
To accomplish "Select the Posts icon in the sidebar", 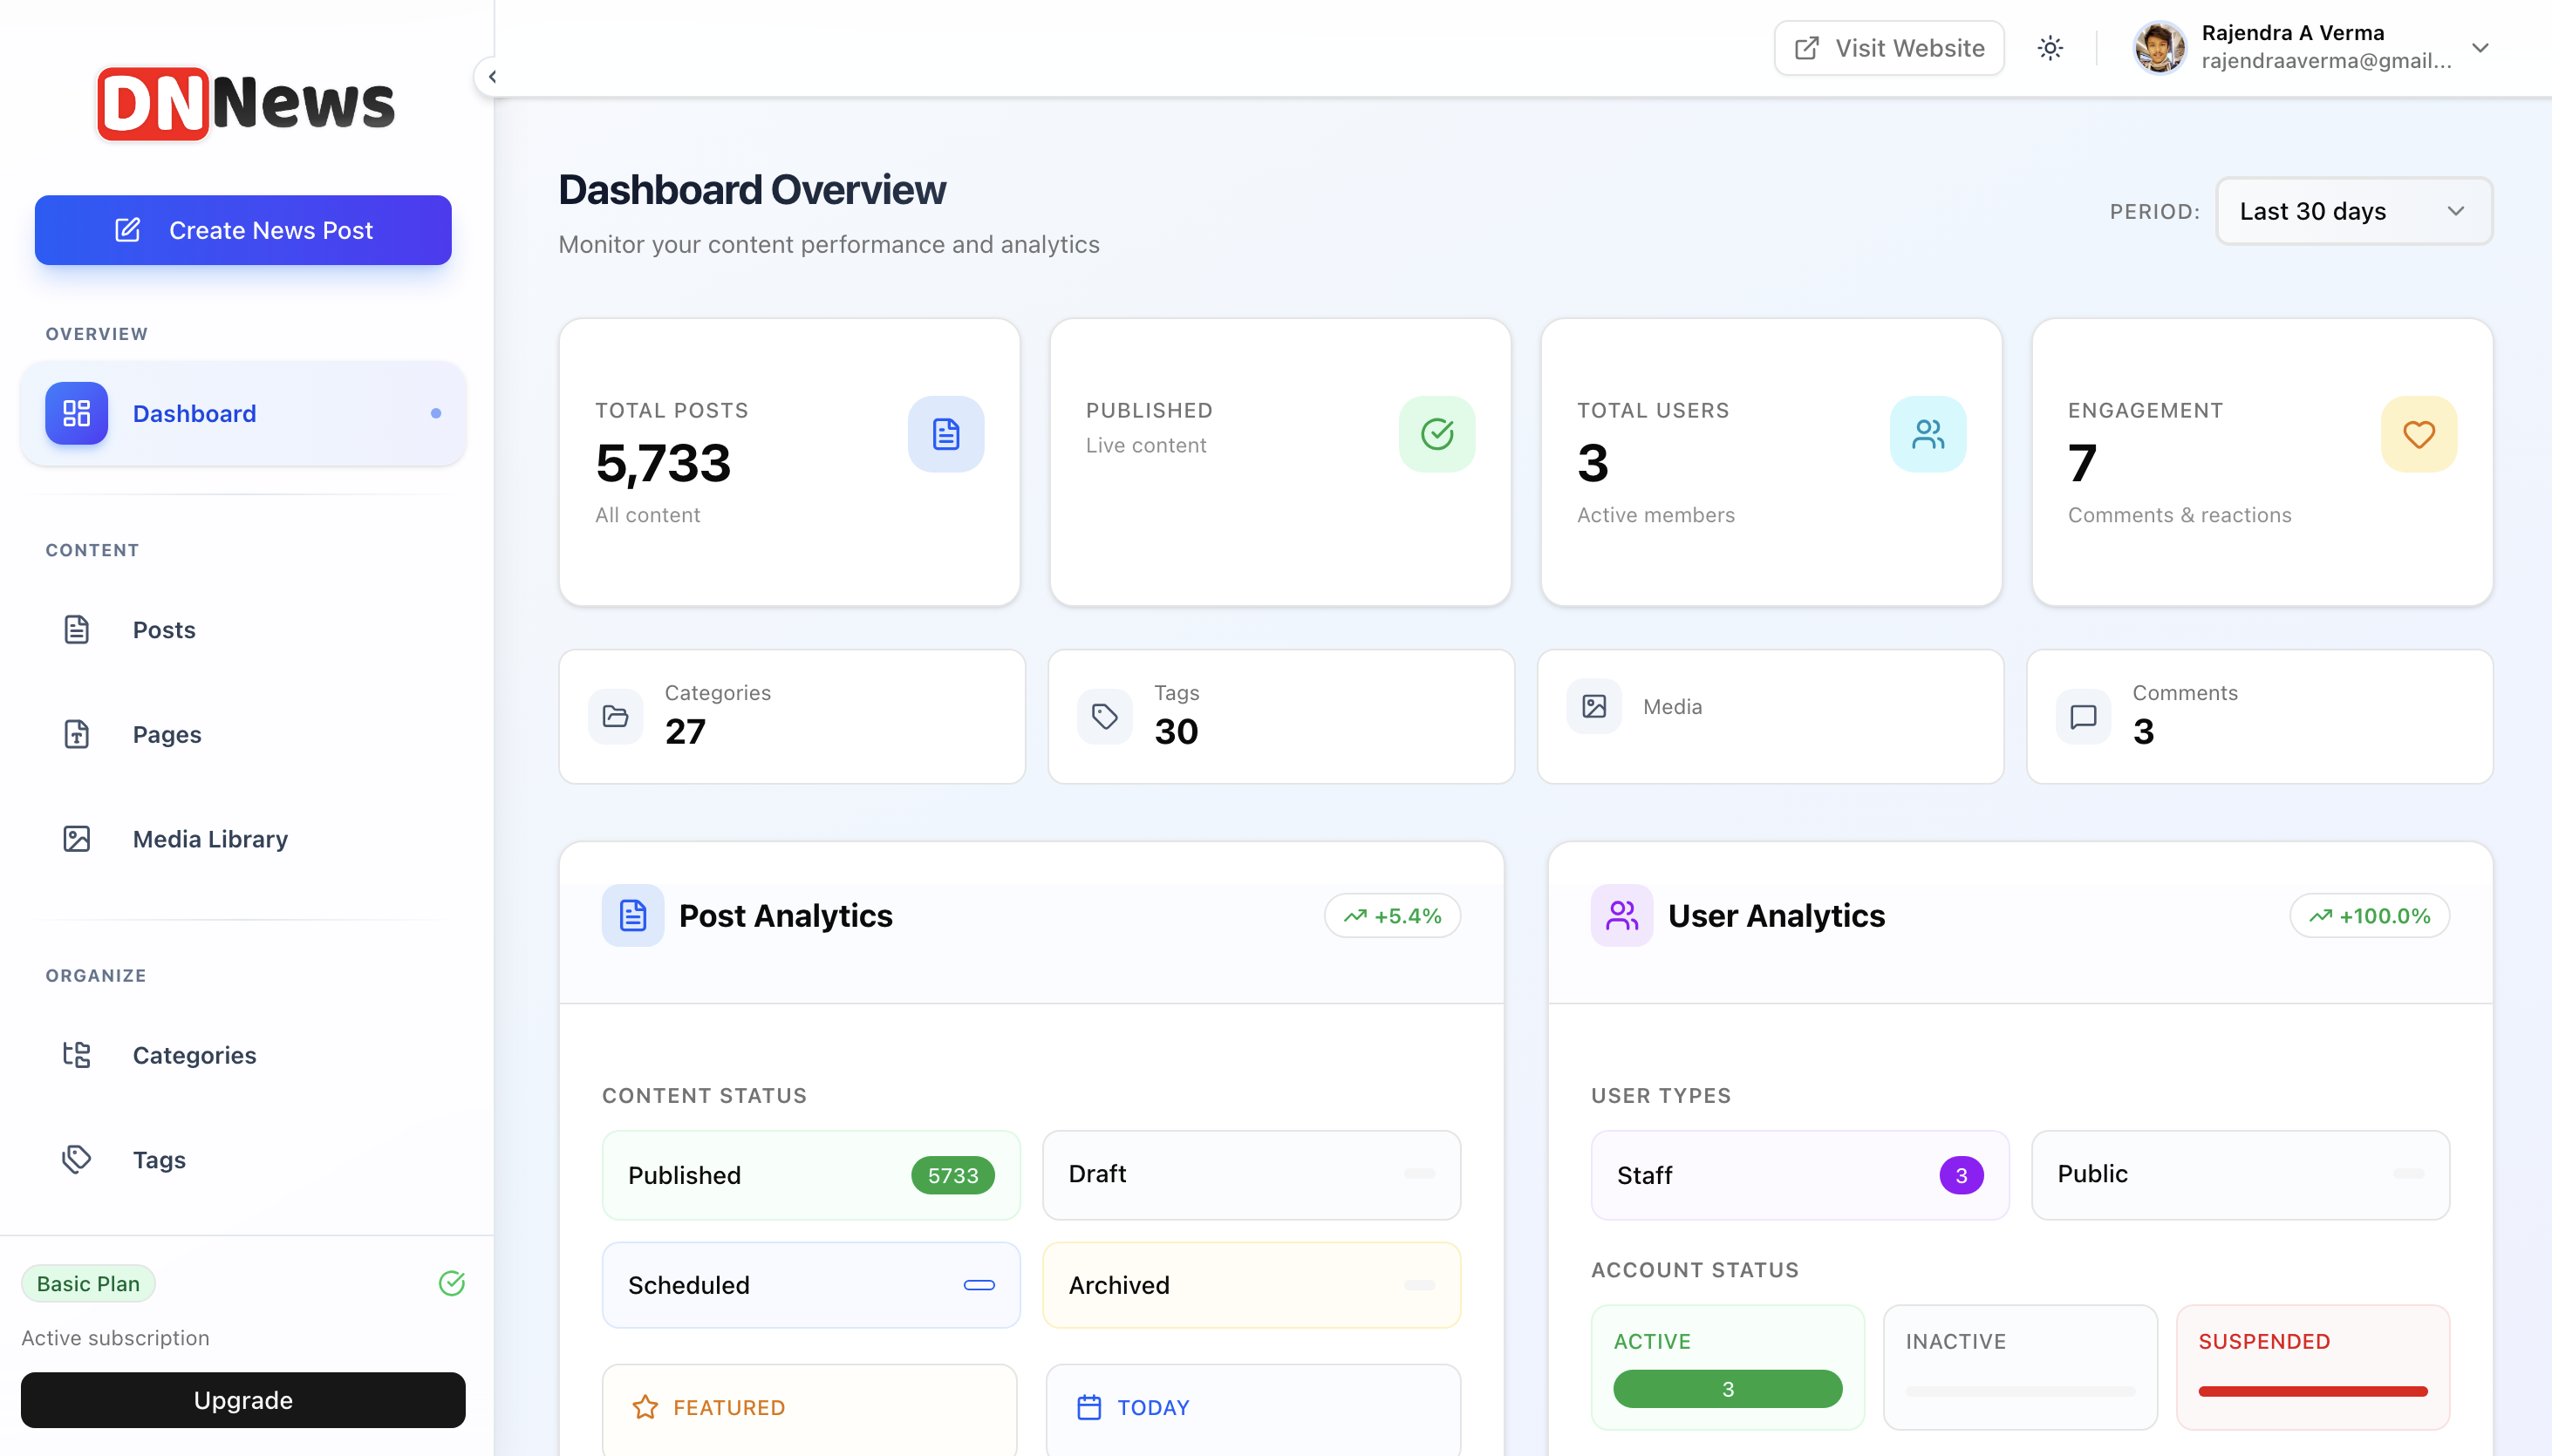I will coord(77,629).
